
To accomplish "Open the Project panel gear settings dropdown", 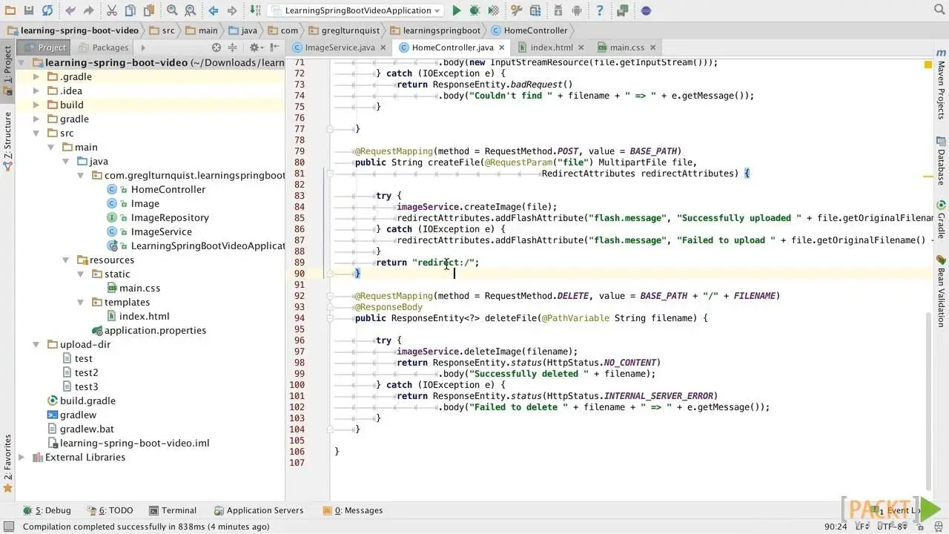I will pyautogui.click(x=256, y=47).
